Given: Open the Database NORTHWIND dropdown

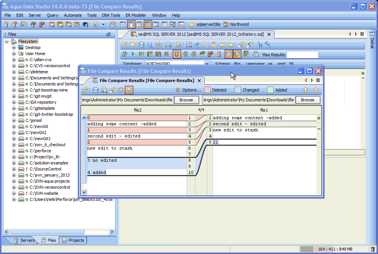Looking at the screenshot, I should (x=206, y=63).
